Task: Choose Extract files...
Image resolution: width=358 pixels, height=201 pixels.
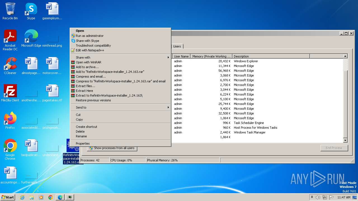Action: point(120,86)
